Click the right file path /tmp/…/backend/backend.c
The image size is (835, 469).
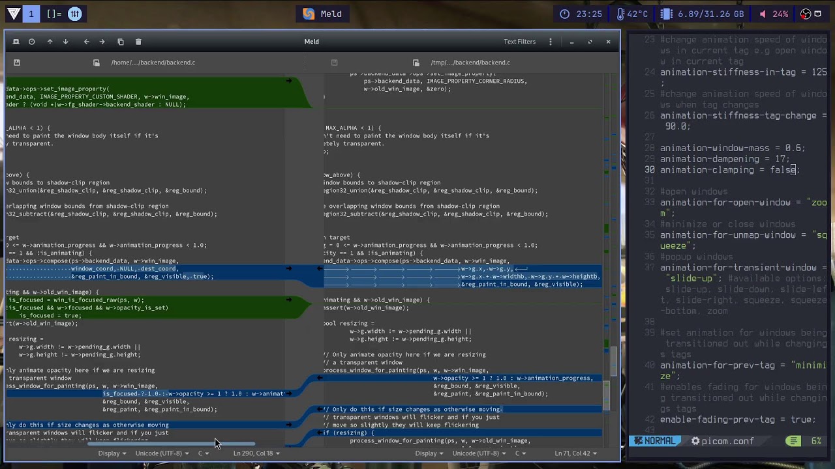pyautogui.click(x=470, y=63)
